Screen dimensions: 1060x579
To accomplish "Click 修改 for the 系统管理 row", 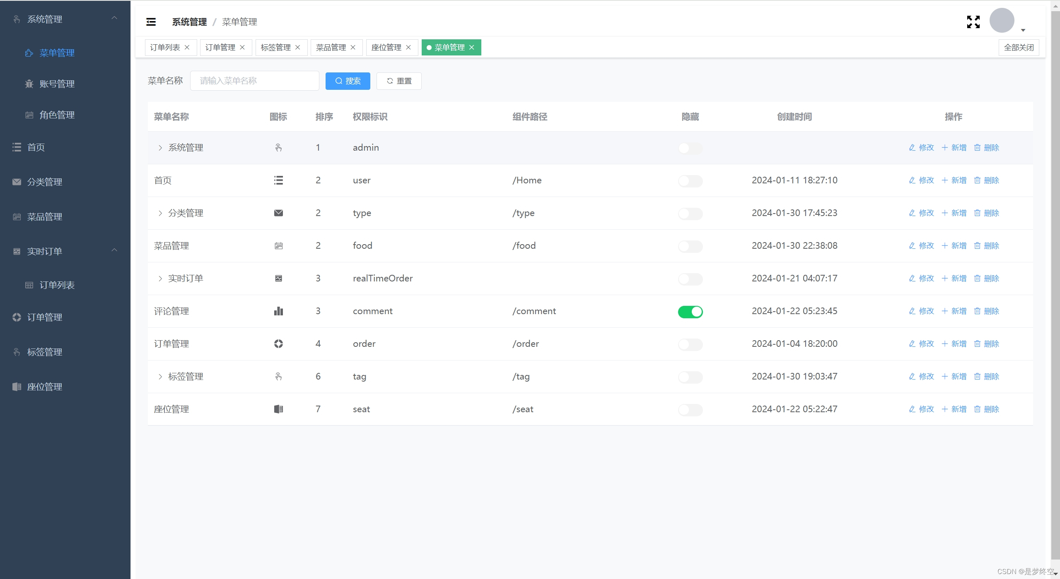I will 922,148.
